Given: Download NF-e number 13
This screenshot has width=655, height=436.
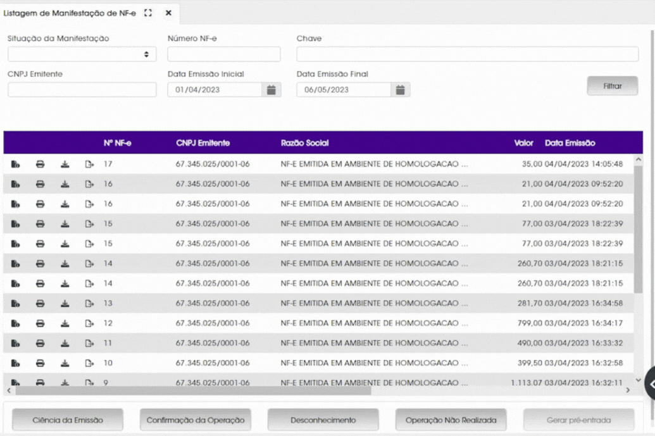Looking at the screenshot, I should pyautogui.click(x=65, y=304).
